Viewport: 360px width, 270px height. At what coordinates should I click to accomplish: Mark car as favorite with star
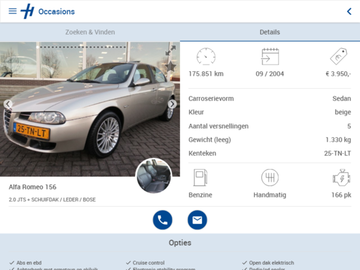click(x=171, y=67)
